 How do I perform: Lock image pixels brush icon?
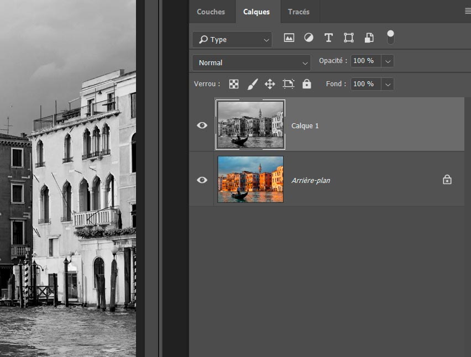[252, 84]
